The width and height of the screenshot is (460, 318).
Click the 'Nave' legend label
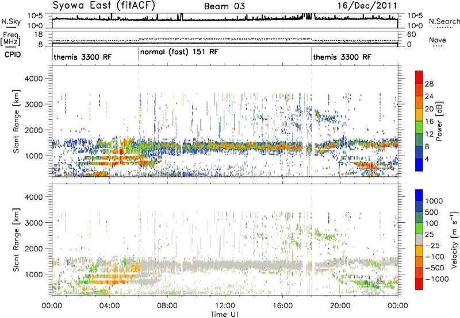[x=438, y=40]
